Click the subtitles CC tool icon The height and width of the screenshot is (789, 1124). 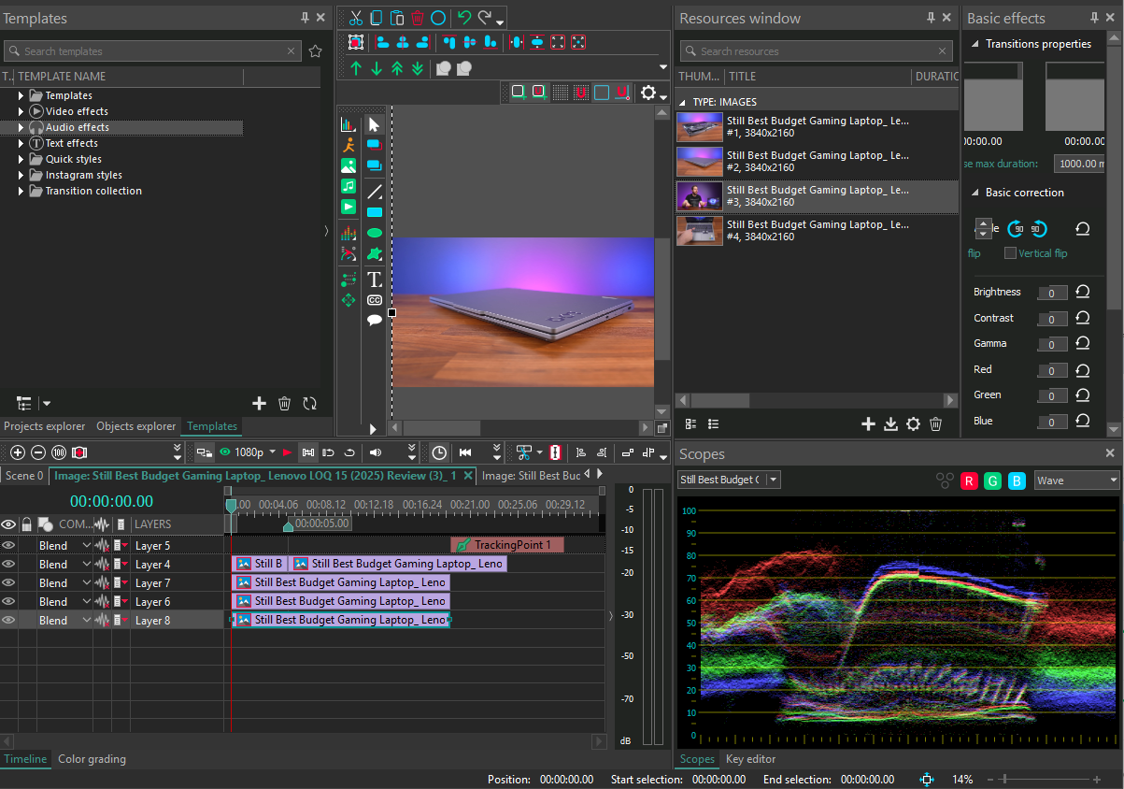pyautogui.click(x=375, y=300)
